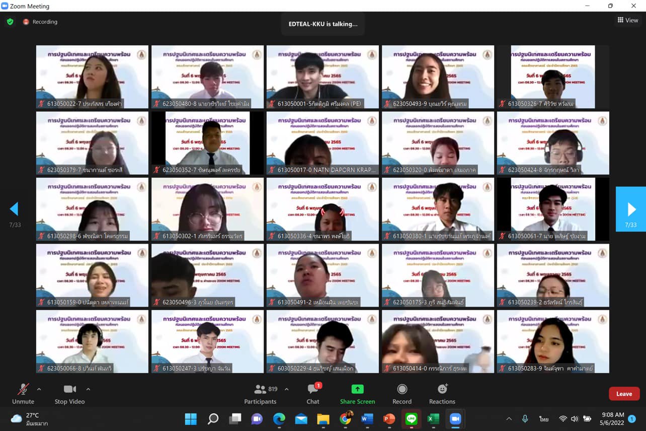Open the Chat panel
The height and width of the screenshot is (431, 646).
(x=313, y=394)
